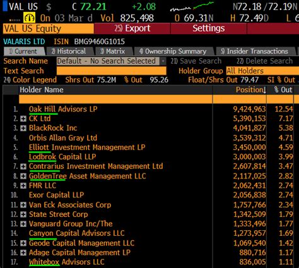Select Whitebox Advisors LLC
The height and width of the screenshot is (268, 299).
tap(67, 262)
